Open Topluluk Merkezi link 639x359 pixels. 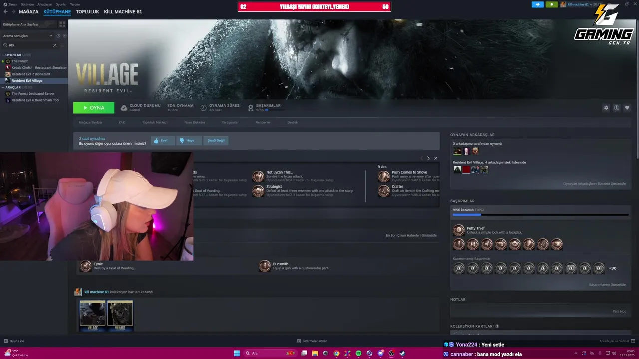(x=155, y=122)
